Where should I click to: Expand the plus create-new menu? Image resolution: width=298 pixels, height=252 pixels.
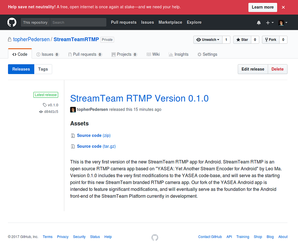(x=270, y=23)
